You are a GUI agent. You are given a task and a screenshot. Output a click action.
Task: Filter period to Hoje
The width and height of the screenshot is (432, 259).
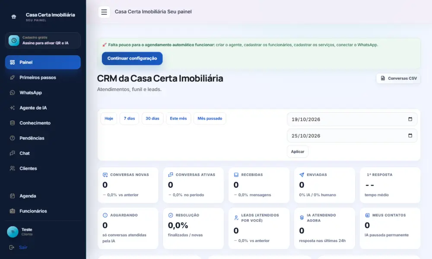[x=109, y=118]
